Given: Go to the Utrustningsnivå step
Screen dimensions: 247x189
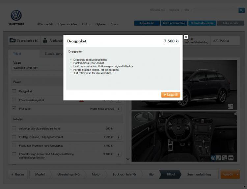Looking at the screenshot, I should coord(69,175).
